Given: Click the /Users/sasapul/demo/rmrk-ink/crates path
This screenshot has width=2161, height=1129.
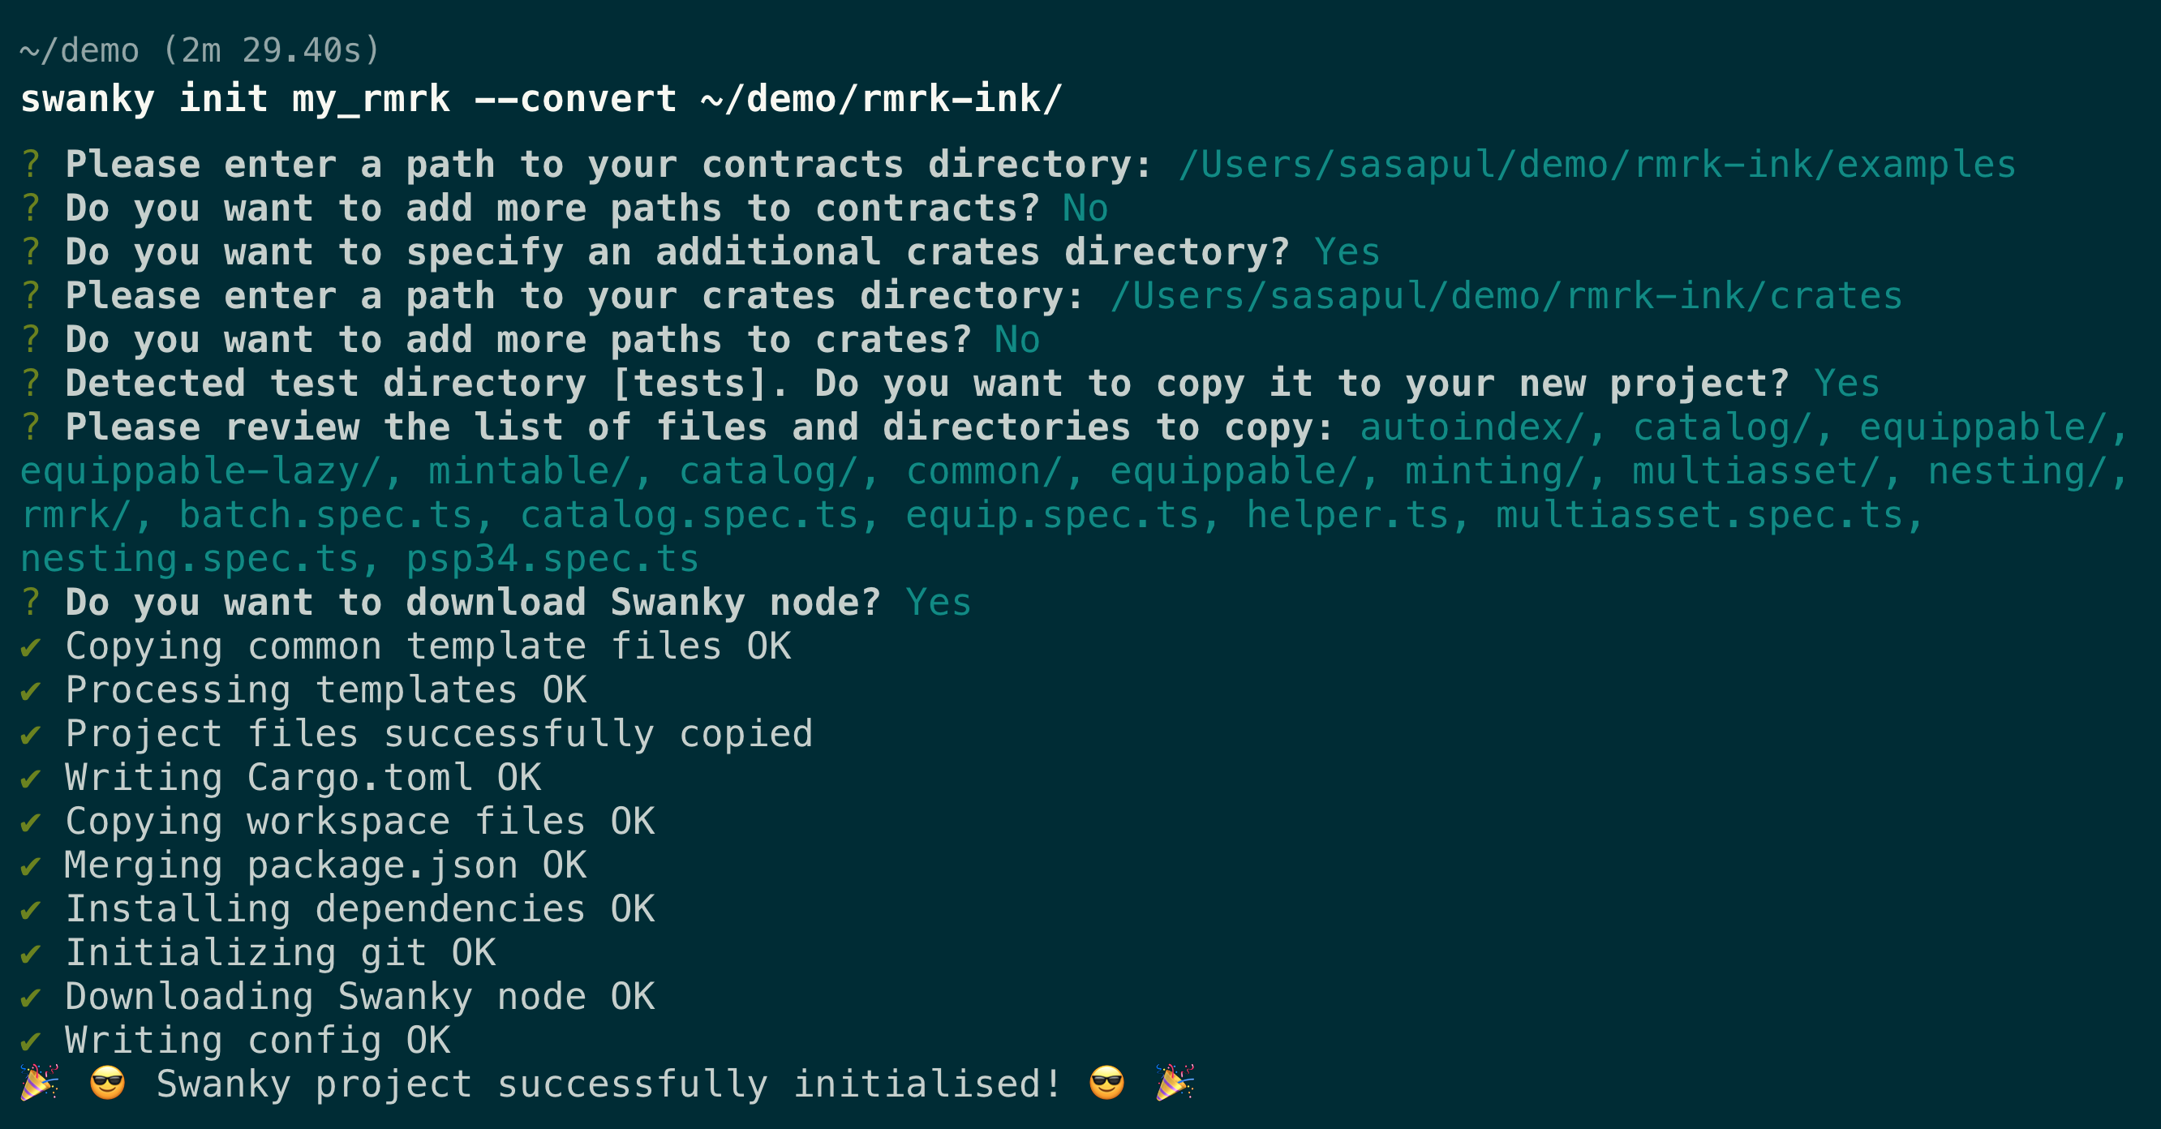Looking at the screenshot, I should tap(1506, 296).
